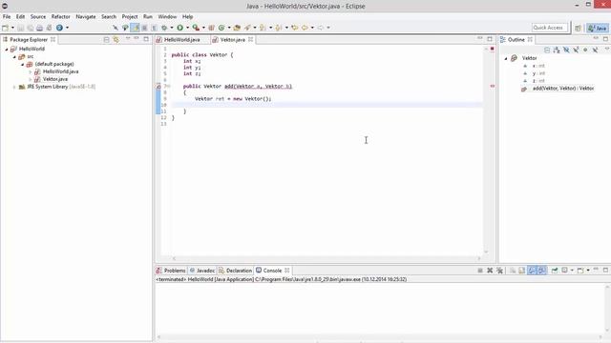Click the error marker on line 7 gutter

coord(158,86)
